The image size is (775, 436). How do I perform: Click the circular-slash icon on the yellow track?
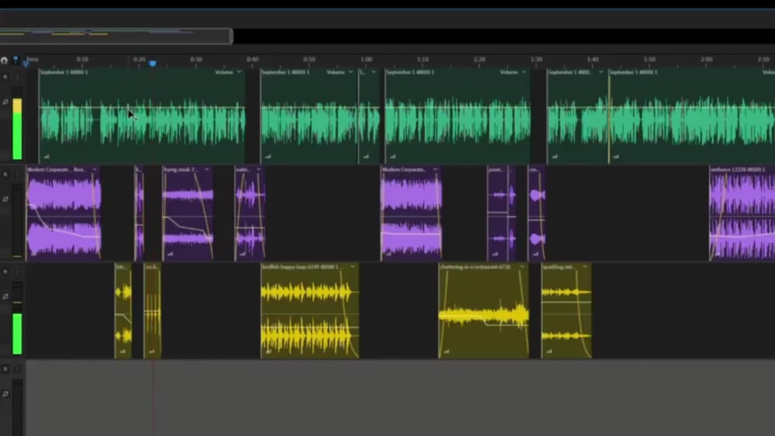point(5,297)
